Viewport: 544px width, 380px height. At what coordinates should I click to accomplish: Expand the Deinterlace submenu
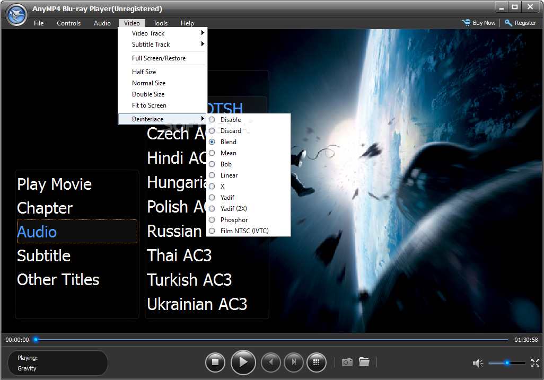pos(163,119)
